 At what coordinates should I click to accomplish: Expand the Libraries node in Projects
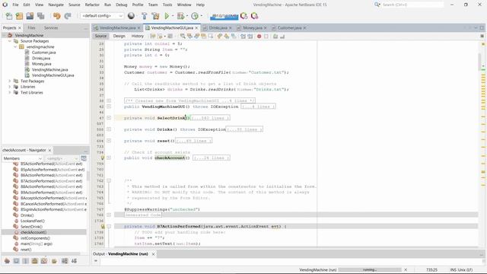click(10, 87)
